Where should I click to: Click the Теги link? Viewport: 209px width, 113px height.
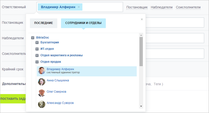(157, 84)
